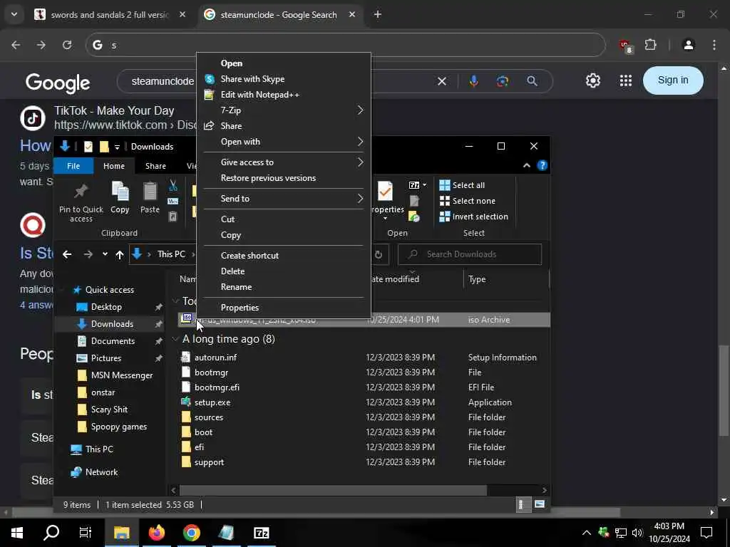Open the Windows Start menu
The width and height of the screenshot is (730, 547).
point(17,533)
